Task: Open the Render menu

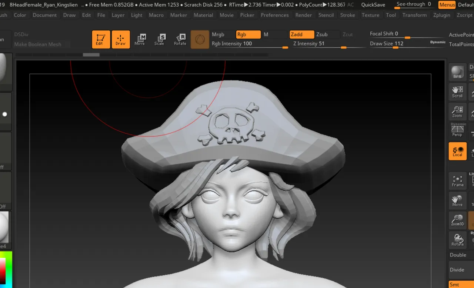Action: pyautogui.click(x=304, y=15)
